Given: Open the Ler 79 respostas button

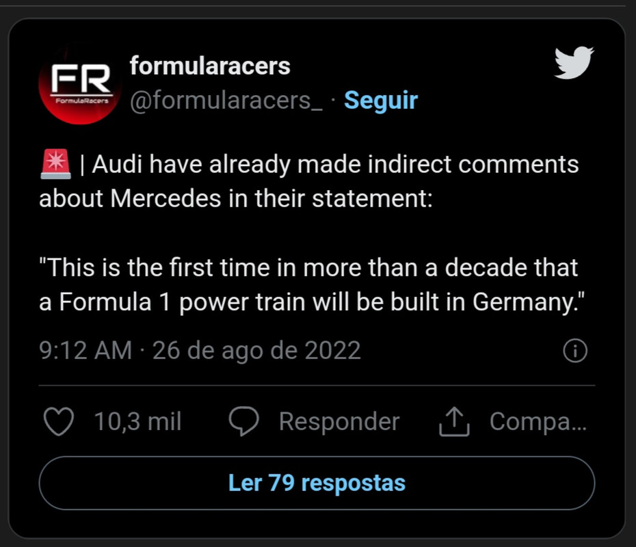Looking at the screenshot, I should (317, 483).
